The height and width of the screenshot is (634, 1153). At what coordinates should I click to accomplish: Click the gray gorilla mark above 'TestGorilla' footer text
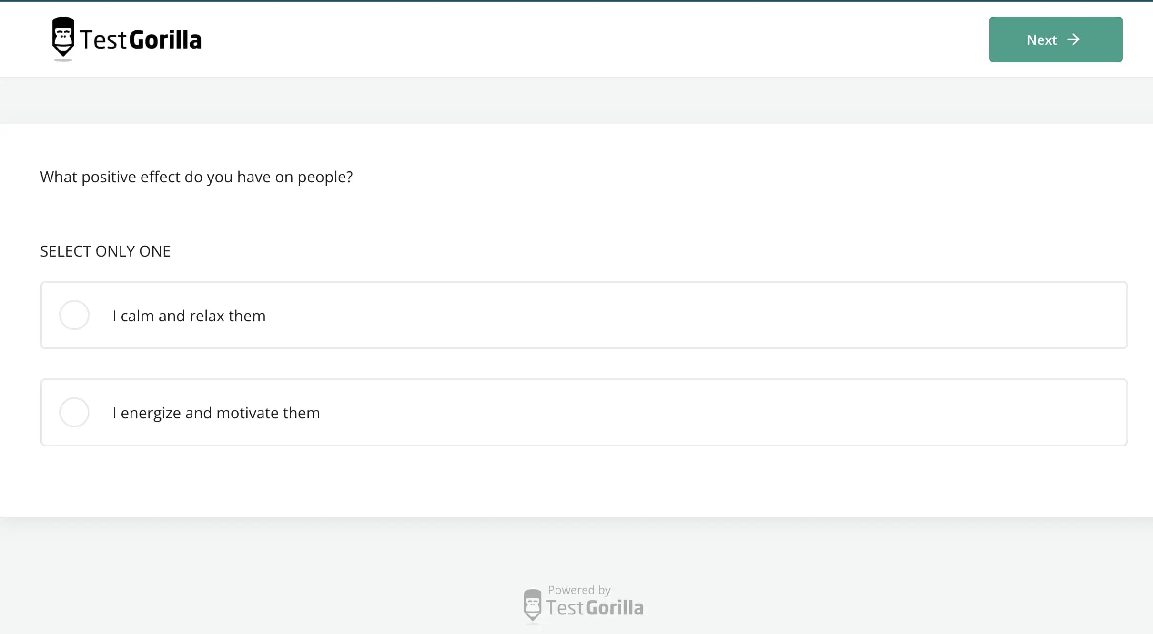(x=534, y=605)
